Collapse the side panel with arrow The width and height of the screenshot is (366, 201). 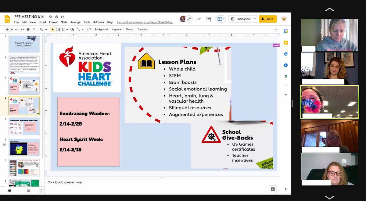click(285, 189)
